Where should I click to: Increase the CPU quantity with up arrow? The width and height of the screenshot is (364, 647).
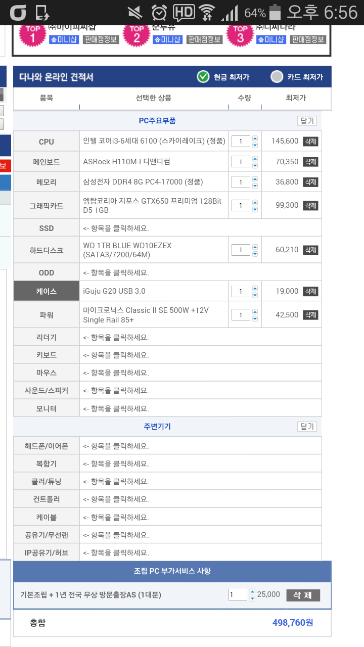pyautogui.click(x=255, y=138)
